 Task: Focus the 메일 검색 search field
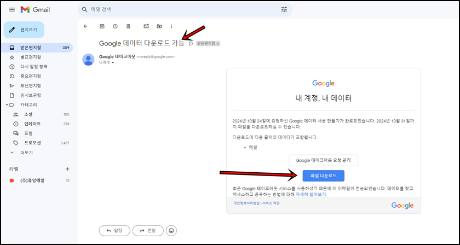tap(185, 10)
